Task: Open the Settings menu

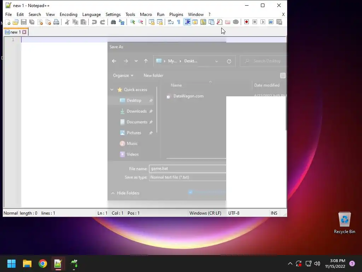Action: coord(113,14)
